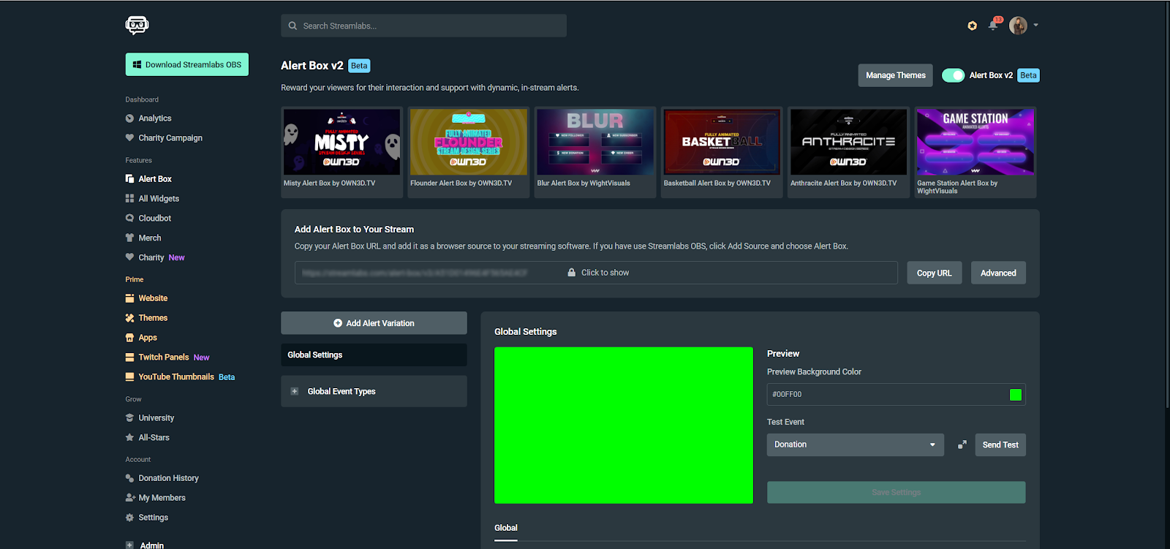The width and height of the screenshot is (1170, 549).
Task: Toggle the Alert Box v2 switch
Action: point(953,75)
